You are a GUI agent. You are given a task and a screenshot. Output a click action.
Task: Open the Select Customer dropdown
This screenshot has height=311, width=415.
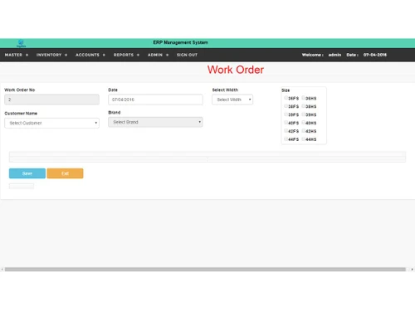coord(51,123)
